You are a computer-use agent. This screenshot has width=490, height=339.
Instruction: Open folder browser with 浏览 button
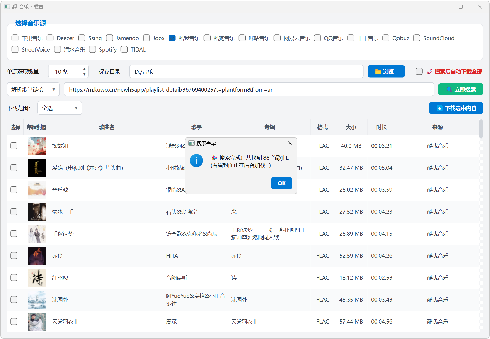[386, 72]
